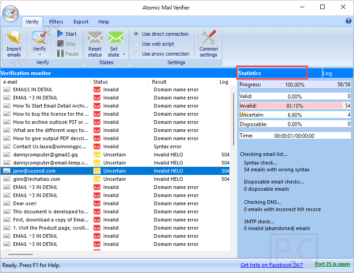This screenshot has height=273, width=354.
Task: Click red envelope in How to give output PDF row
Action: tap(97, 139)
